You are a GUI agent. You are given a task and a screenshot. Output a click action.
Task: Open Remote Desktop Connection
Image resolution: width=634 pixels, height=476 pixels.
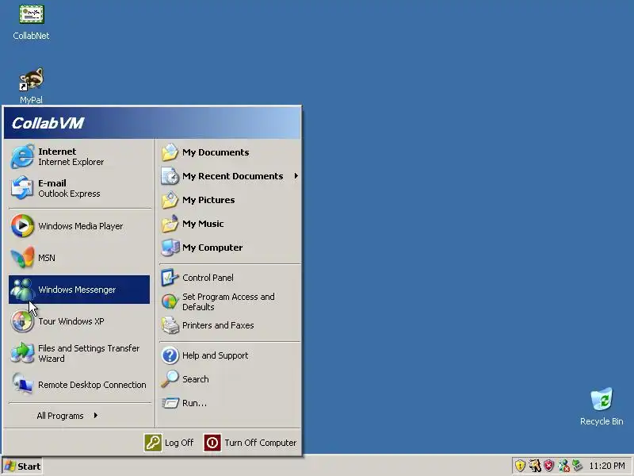tap(79, 385)
